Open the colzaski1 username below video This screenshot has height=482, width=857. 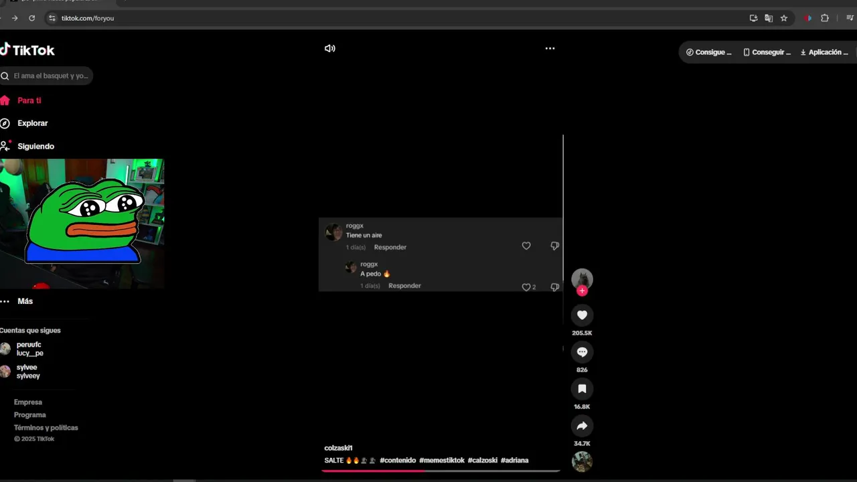click(338, 448)
